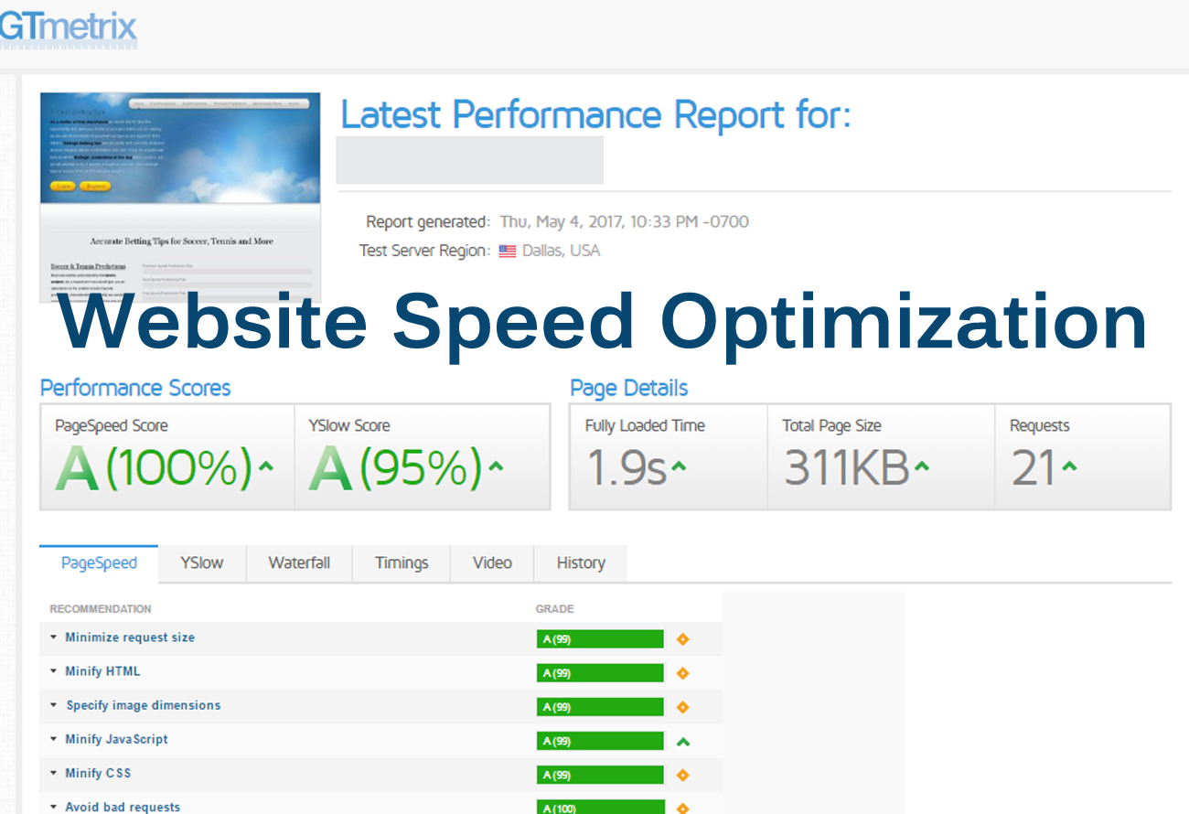Click the orange diamond for Avoid bad requests
The width and height of the screenshot is (1189, 814).
682,809
